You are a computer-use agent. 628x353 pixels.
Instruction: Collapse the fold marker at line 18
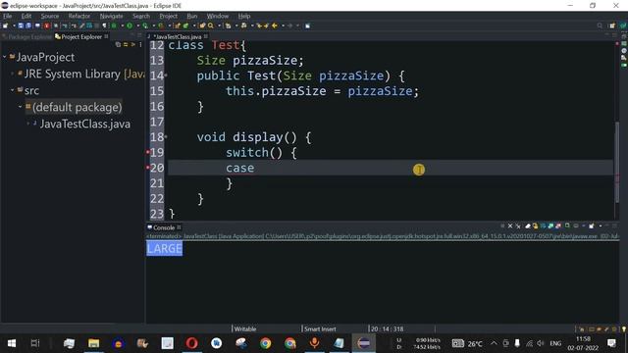click(166, 137)
